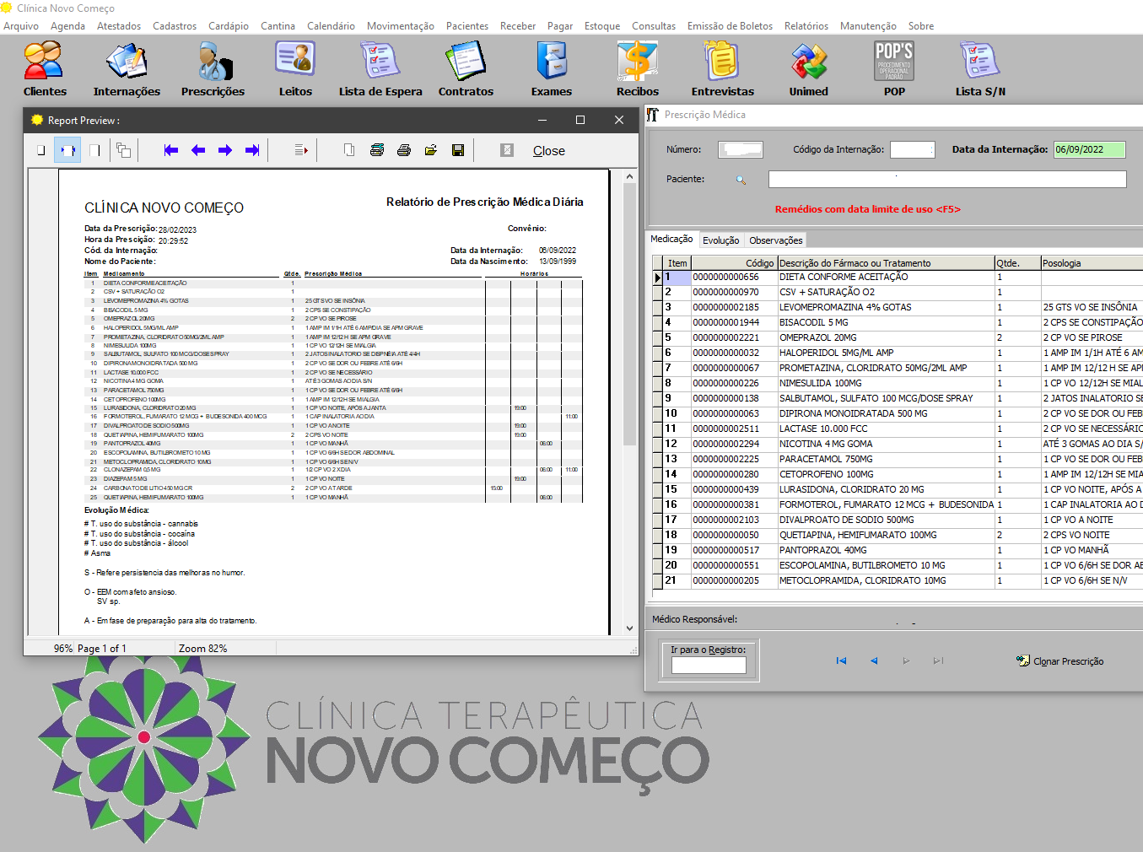The width and height of the screenshot is (1143, 852).
Task: Go to first page in Report Preview
Action: [x=171, y=150]
